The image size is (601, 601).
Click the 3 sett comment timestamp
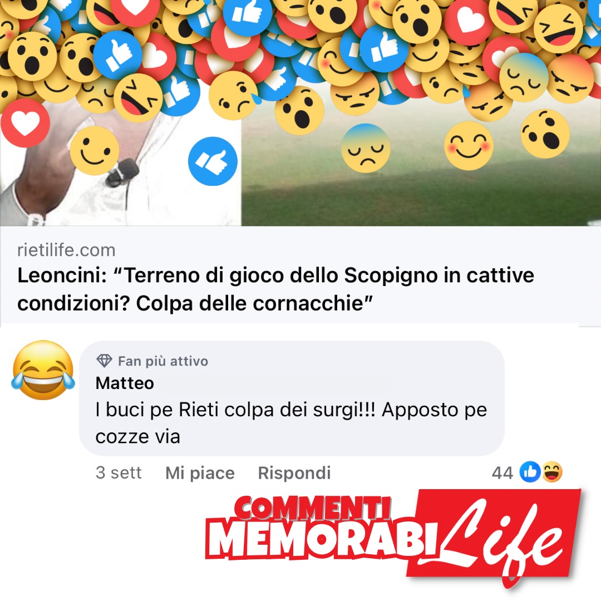coord(119,472)
